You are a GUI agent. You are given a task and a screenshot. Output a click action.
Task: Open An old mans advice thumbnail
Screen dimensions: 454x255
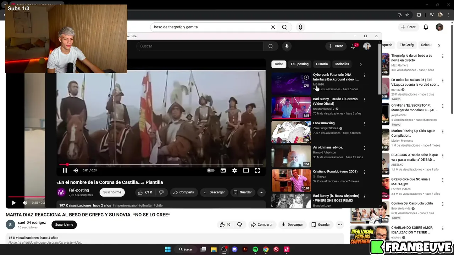[x=291, y=156]
